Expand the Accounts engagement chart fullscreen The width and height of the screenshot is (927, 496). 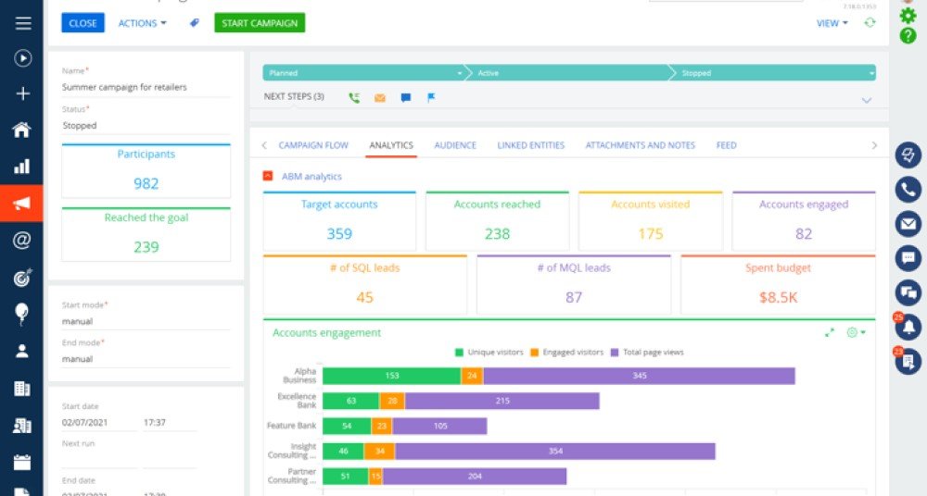[830, 333]
